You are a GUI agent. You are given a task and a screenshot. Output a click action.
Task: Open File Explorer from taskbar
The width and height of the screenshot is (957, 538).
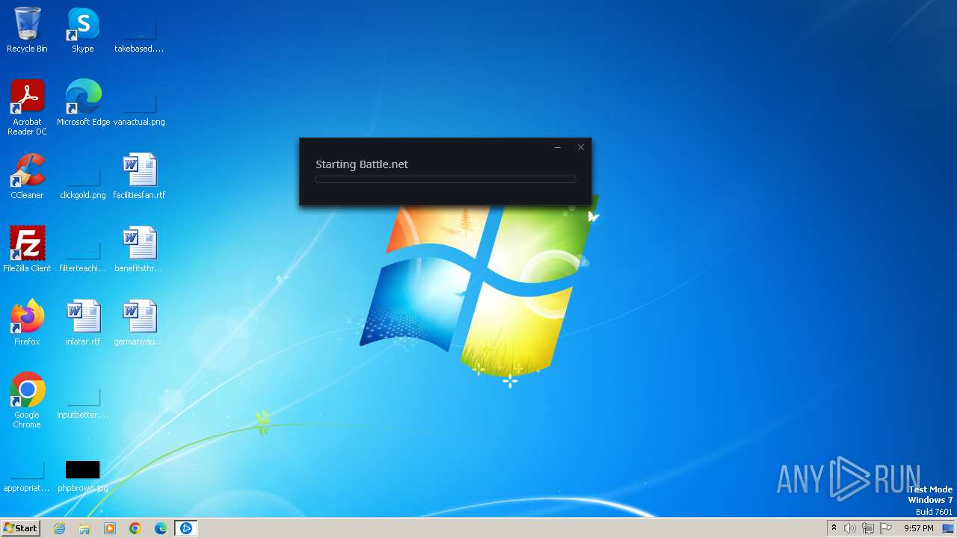[84, 528]
